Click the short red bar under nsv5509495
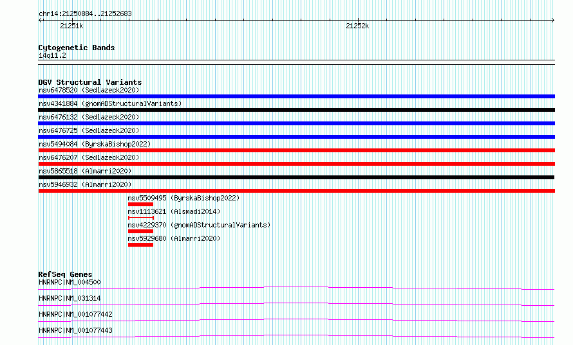The image size is (573, 345). (x=141, y=204)
